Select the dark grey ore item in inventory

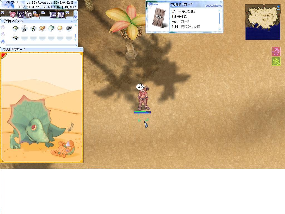(x=69, y=29)
